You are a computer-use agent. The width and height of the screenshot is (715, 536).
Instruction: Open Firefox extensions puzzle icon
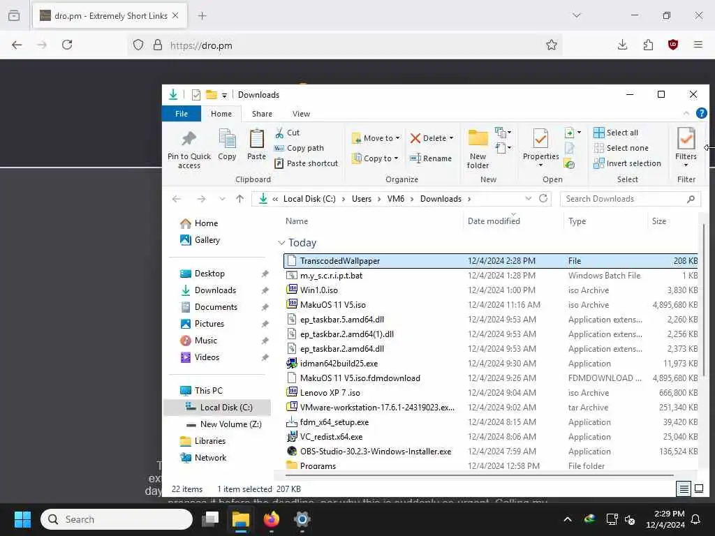(648, 45)
